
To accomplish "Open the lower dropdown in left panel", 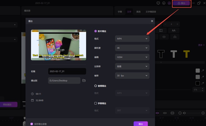I will 9,39.
